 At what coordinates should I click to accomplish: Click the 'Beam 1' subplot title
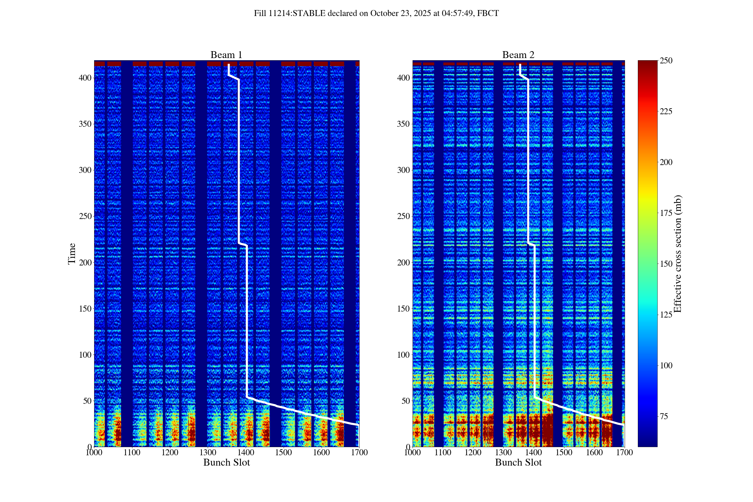pos(226,55)
